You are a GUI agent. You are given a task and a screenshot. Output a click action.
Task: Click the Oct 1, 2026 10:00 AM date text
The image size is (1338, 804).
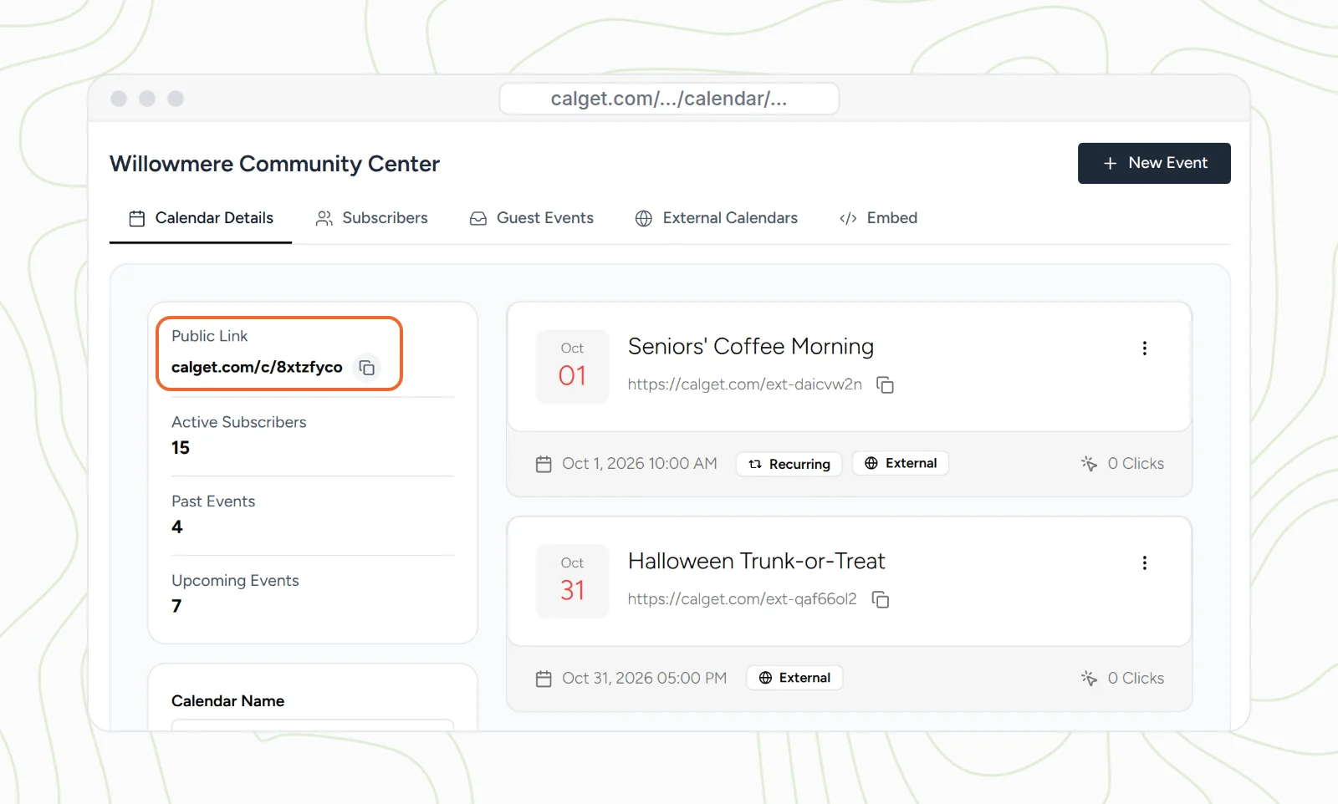(x=640, y=463)
